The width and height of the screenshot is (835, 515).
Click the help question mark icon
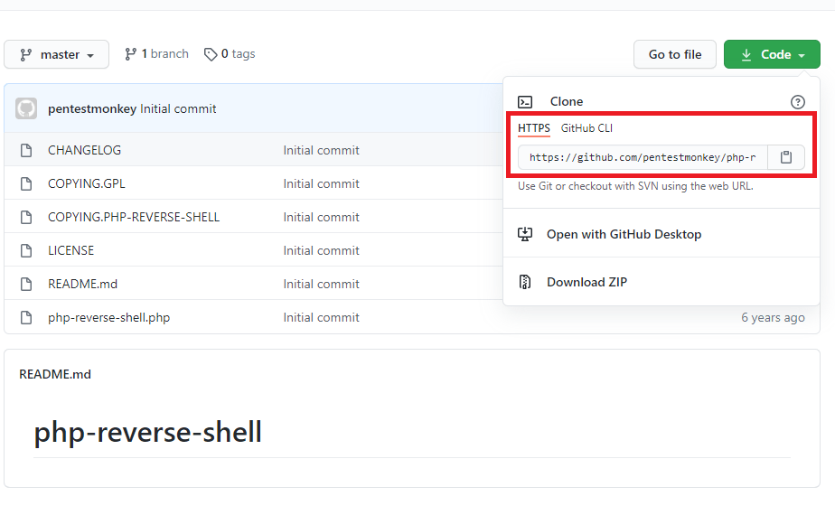click(x=797, y=102)
